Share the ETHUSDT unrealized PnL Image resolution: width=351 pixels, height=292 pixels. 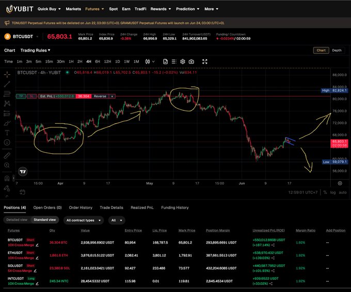pyautogui.click(x=273, y=258)
